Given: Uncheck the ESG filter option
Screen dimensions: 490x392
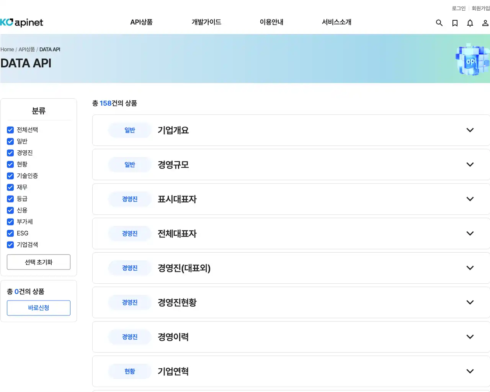Looking at the screenshot, I should coord(10,233).
